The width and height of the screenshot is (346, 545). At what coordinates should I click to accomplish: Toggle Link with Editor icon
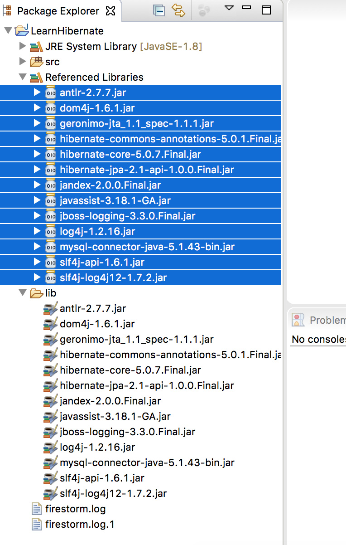tap(179, 10)
